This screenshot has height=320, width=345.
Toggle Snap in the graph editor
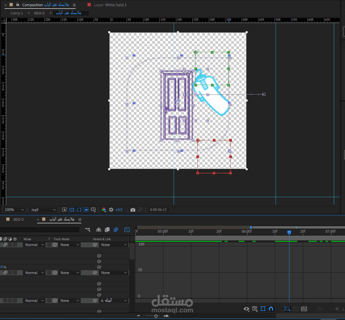pyautogui.click(x=271, y=309)
